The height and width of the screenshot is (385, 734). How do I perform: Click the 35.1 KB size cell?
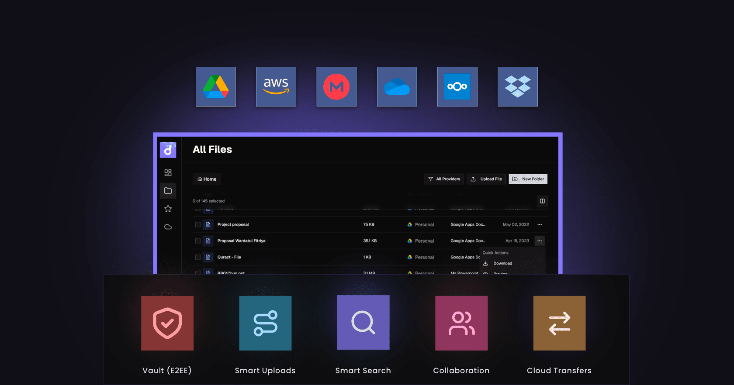point(370,241)
